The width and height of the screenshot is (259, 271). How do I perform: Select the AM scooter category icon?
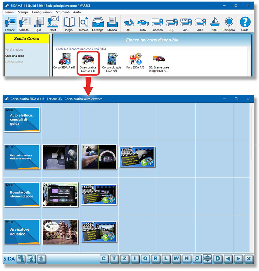coord(128,24)
